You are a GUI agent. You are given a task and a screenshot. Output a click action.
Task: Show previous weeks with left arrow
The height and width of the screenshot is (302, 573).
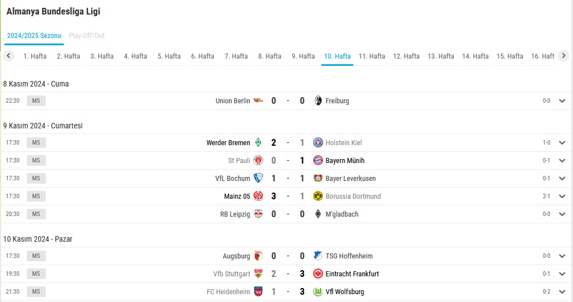(x=9, y=56)
